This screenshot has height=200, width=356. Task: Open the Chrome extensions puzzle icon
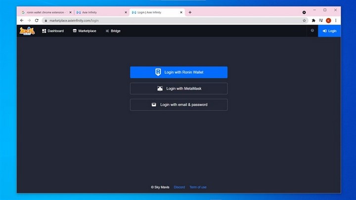click(313, 21)
